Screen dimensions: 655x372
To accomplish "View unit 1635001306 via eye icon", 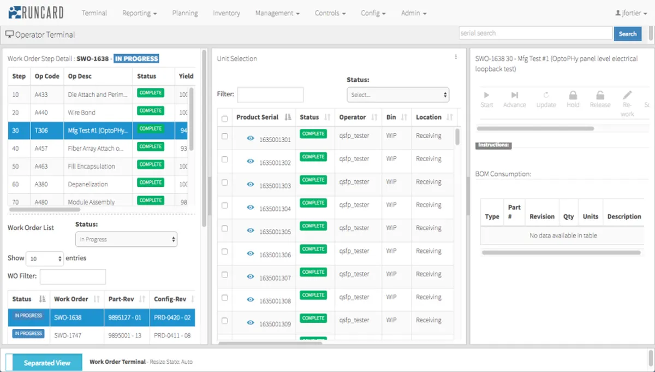I will (251, 253).
